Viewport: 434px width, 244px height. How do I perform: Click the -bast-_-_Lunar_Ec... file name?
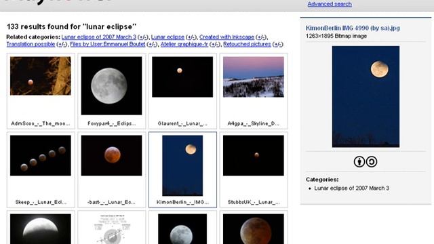coord(111,202)
